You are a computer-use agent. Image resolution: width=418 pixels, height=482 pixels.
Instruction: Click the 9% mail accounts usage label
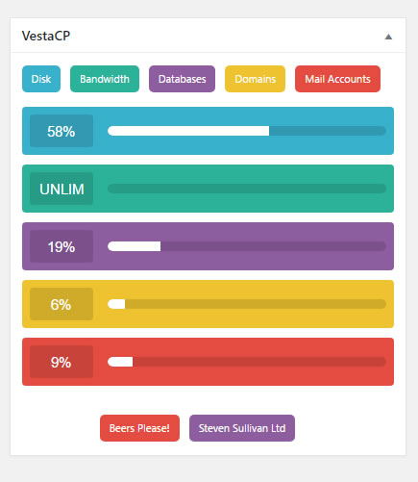61,362
